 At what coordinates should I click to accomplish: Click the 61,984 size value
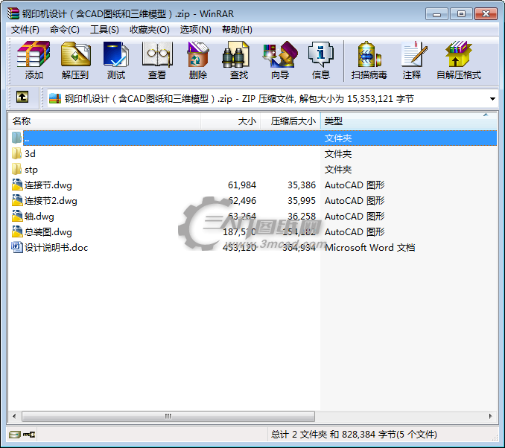click(x=242, y=185)
